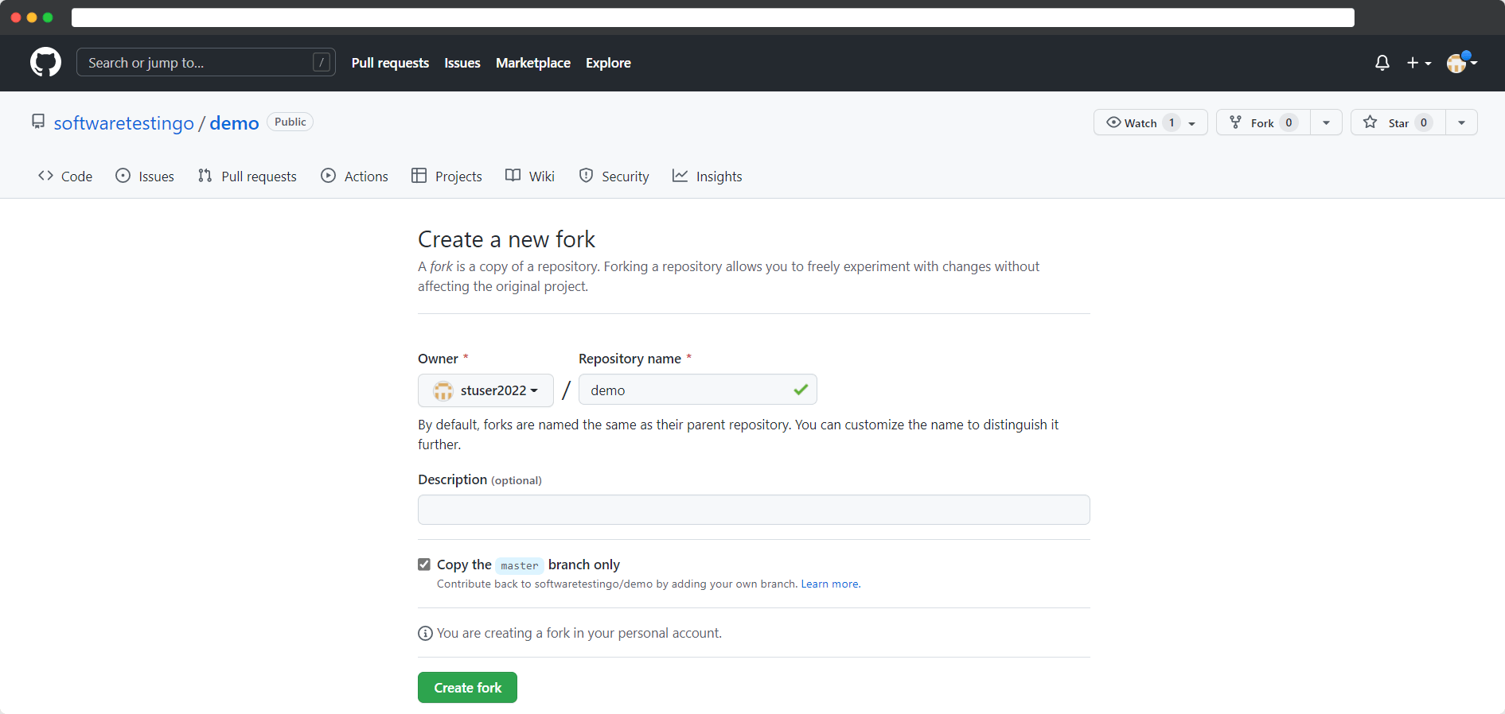This screenshot has height=714, width=1505.
Task: Switch to the Wiki tab
Action: [x=530, y=176]
